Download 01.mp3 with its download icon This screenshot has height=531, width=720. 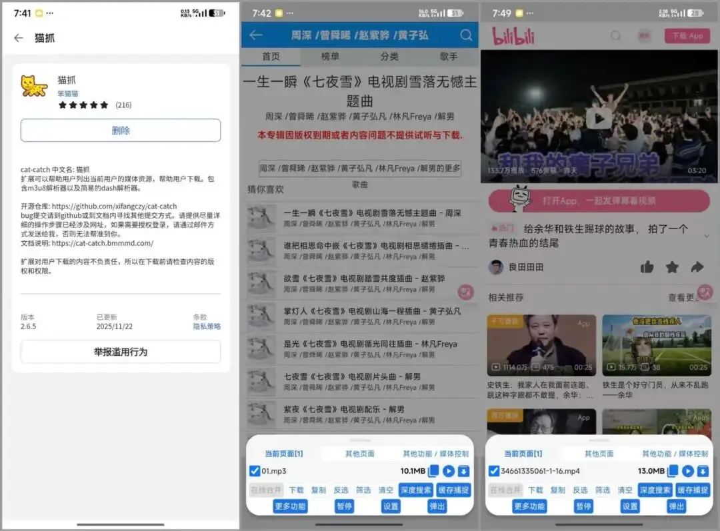point(464,471)
